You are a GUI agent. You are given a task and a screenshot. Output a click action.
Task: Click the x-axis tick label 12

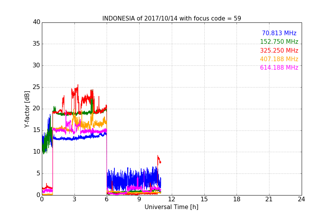(171, 199)
